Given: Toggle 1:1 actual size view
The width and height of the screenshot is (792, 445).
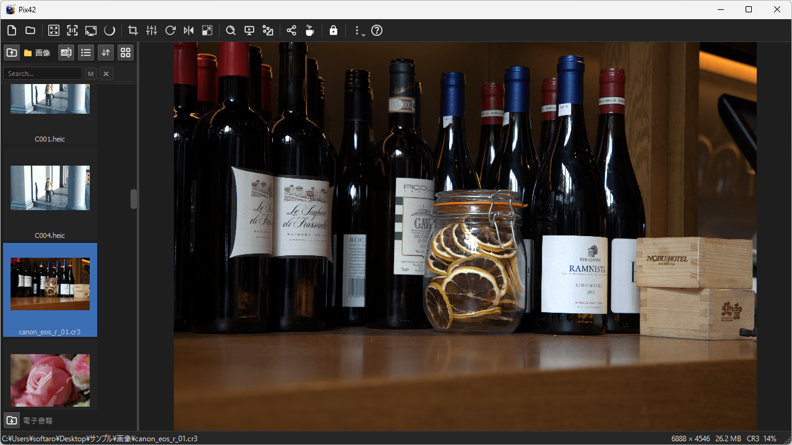Looking at the screenshot, I should click(x=72, y=30).
